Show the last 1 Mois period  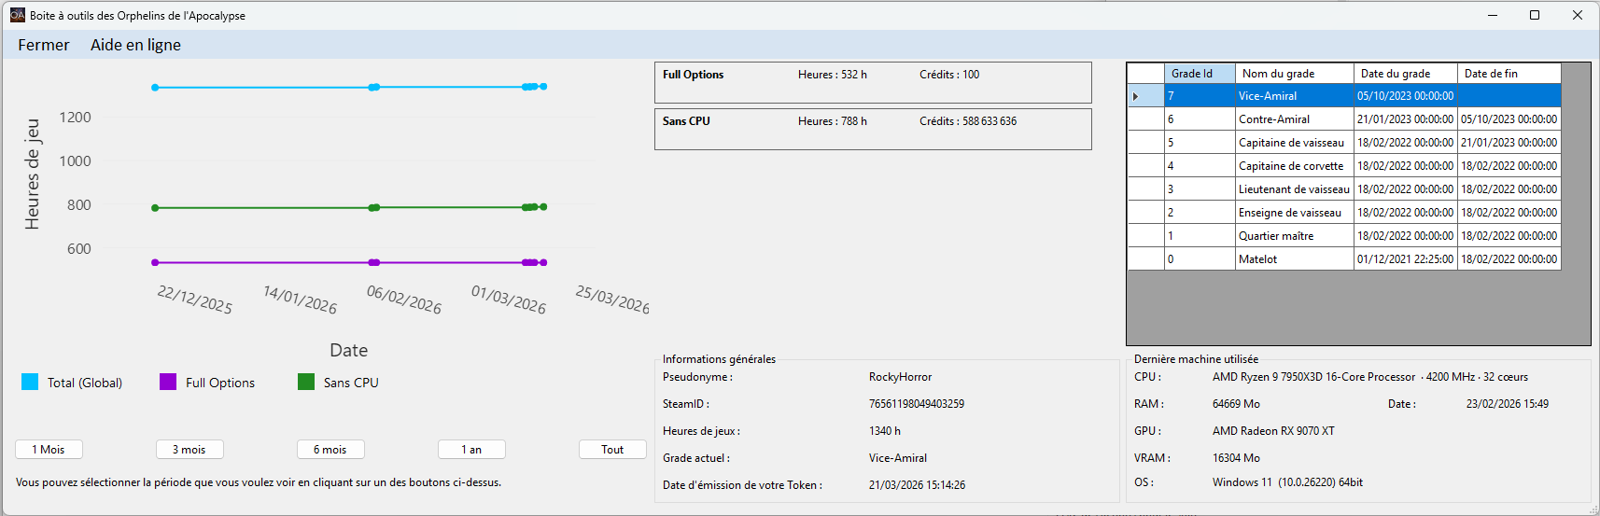coord(49,450)
